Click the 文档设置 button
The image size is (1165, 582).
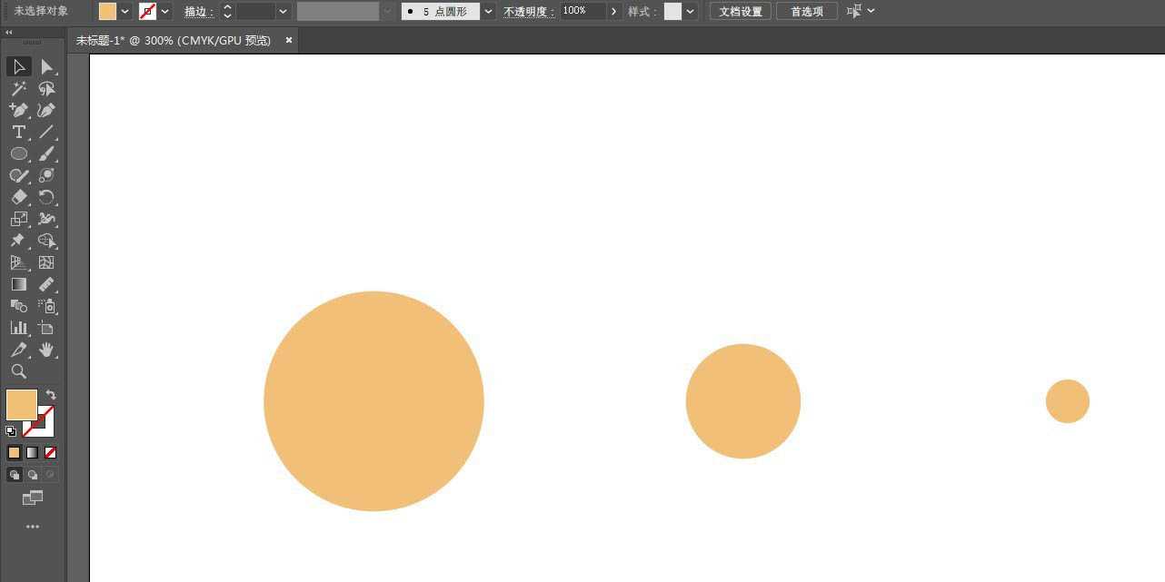pyautogui.click(x=740, y=12)
